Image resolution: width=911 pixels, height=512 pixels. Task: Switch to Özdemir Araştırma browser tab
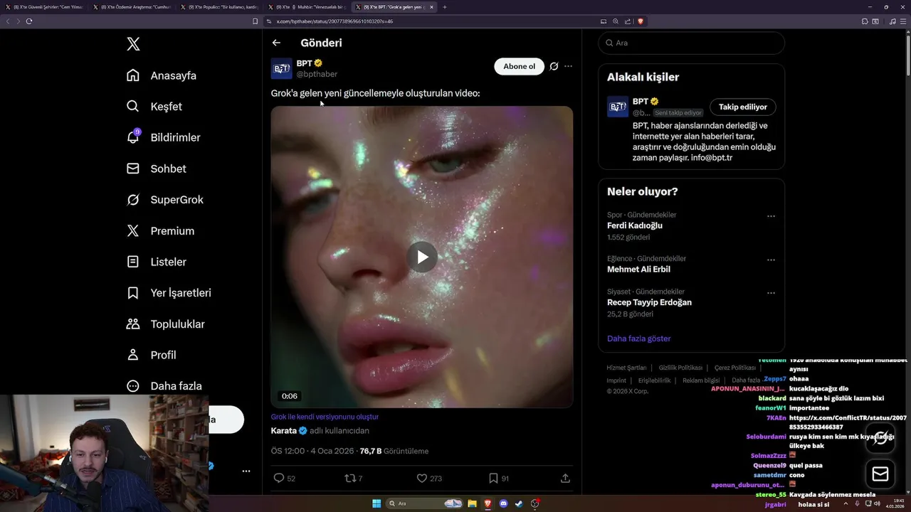(132, 7)
